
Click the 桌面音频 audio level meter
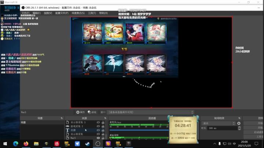[x=139, y=138]
